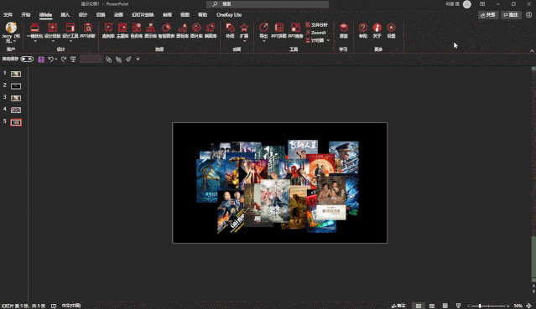Screen dimensions: 536x309
Task: Click the zoom out minus button
Action: pyautogui.click(x=469, y=306)
